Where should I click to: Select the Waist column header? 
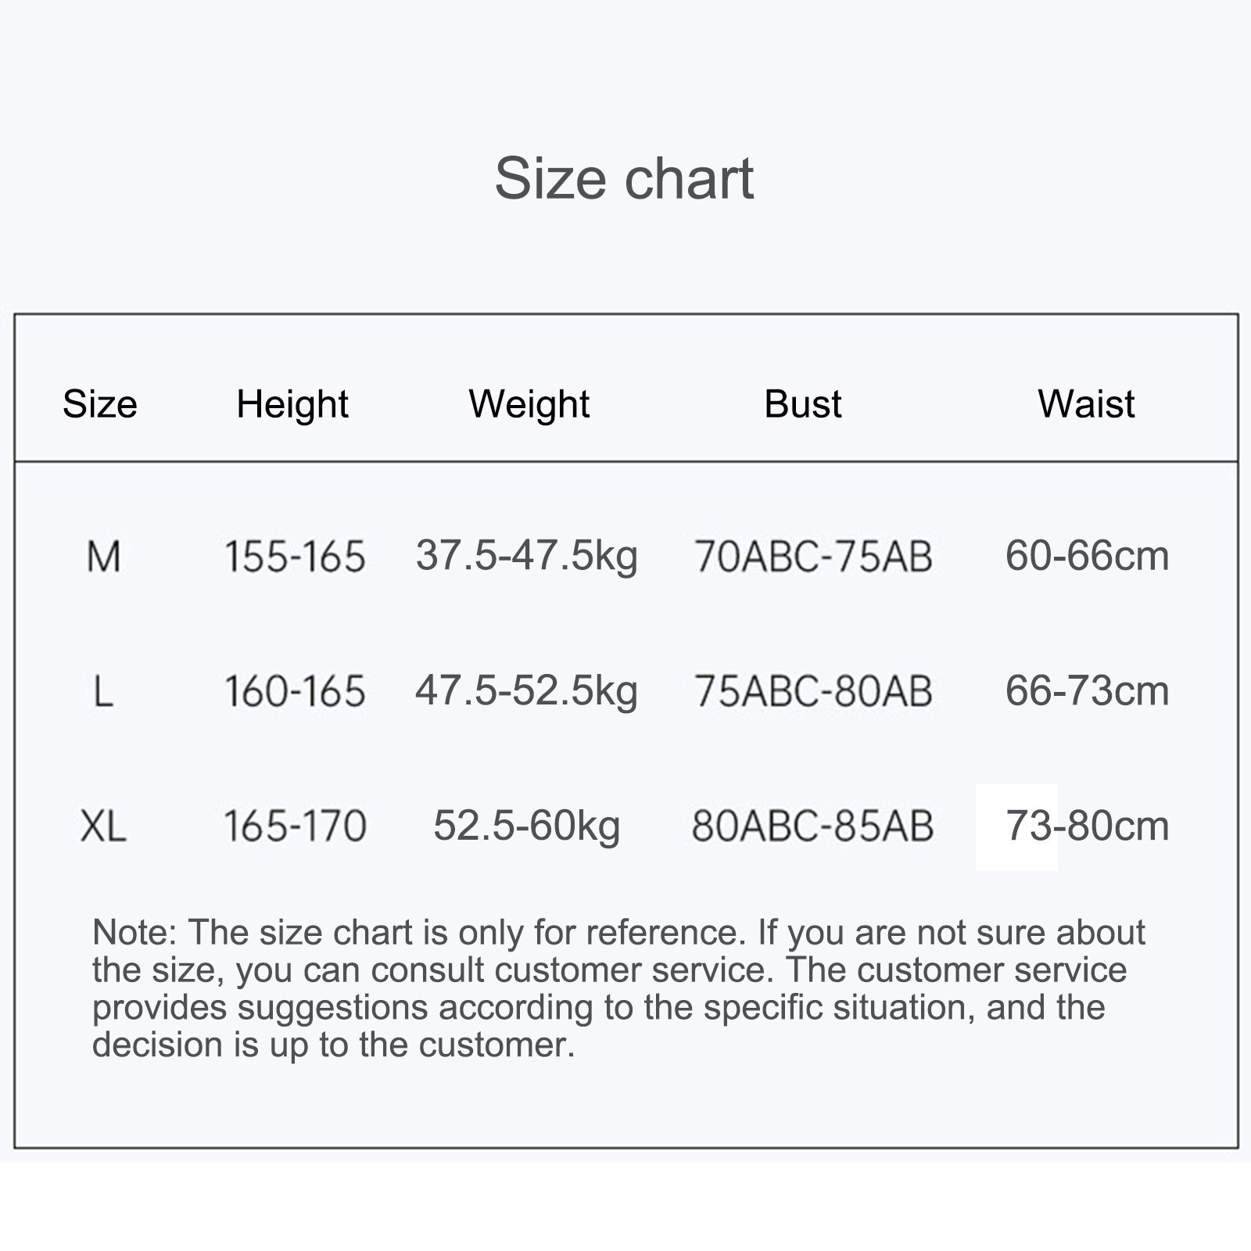point(1086,404)
